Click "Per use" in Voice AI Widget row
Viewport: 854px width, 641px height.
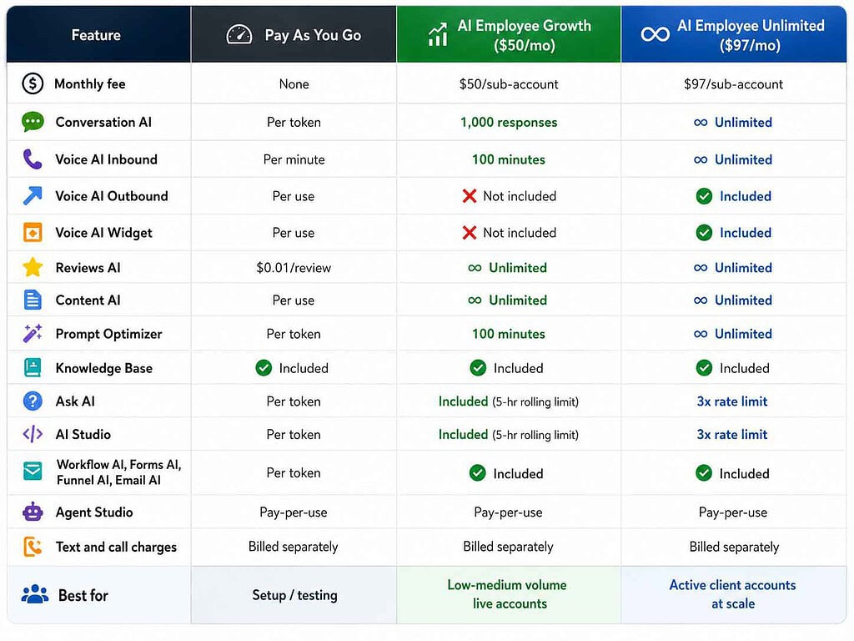294,233
